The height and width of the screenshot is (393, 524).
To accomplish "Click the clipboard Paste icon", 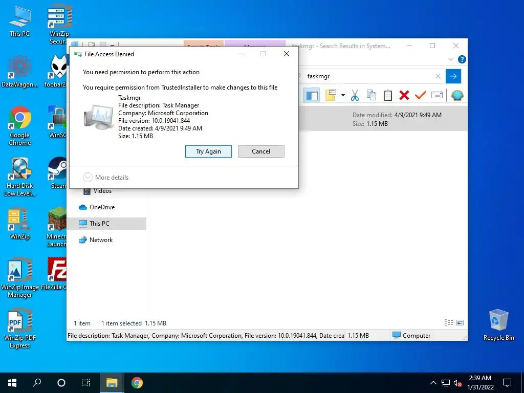I will (388, 96).
